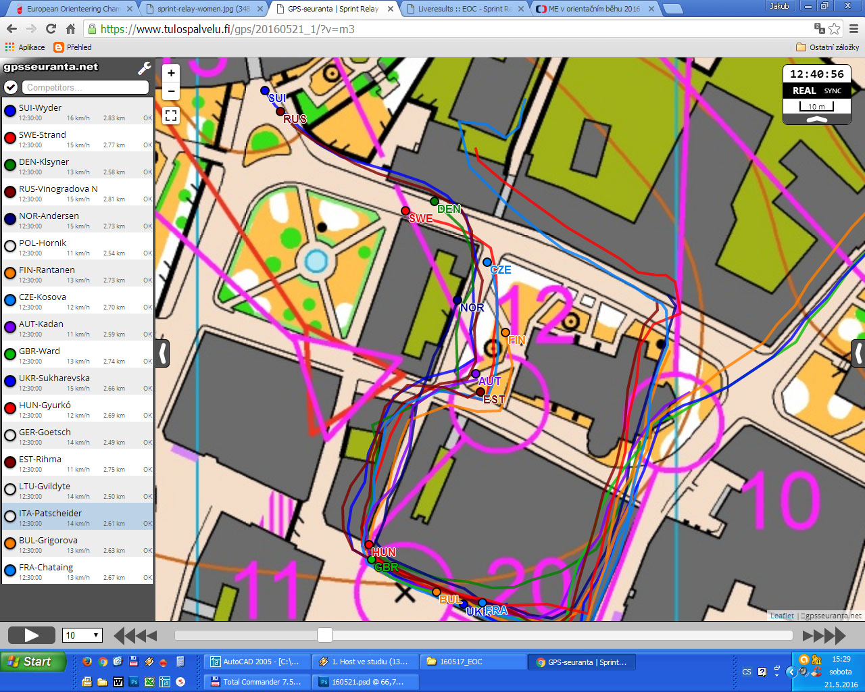The image size is (865, 692).
Task: Switch to SYNC mode
Action: [x=833, y=91]
